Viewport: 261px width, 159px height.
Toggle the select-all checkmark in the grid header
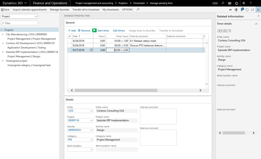[70, 36]
